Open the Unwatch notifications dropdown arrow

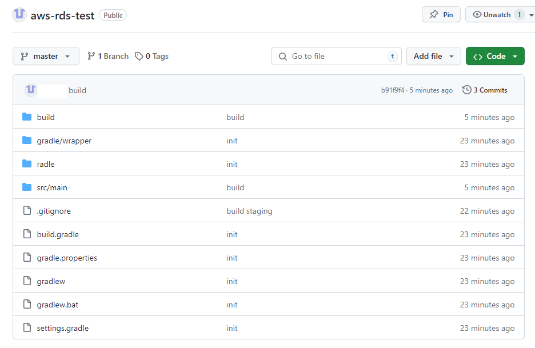[531, 15]
